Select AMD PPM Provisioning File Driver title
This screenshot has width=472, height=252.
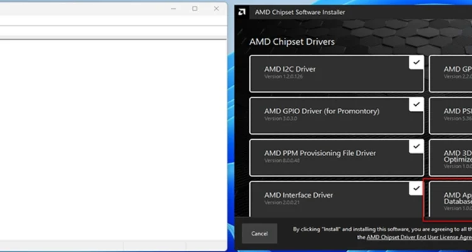point(320,153)
